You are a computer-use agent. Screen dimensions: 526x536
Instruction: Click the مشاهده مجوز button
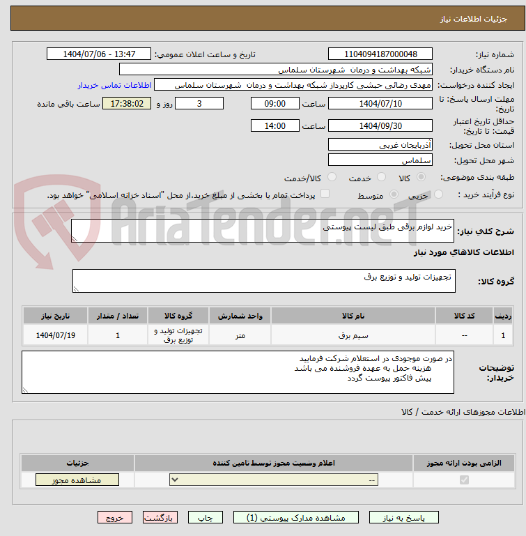(x=77, y=480)
